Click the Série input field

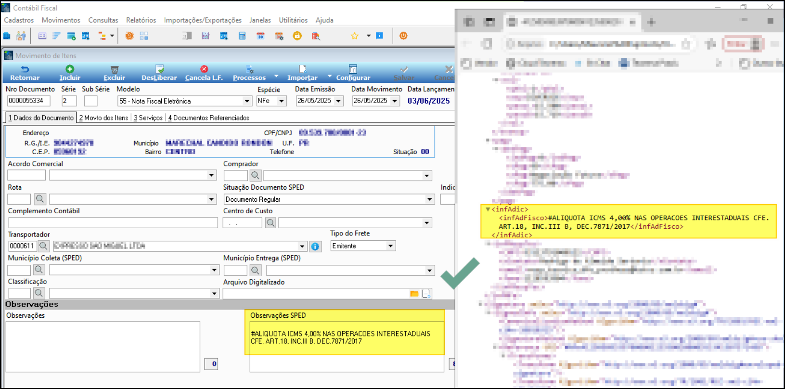point(69,101)
